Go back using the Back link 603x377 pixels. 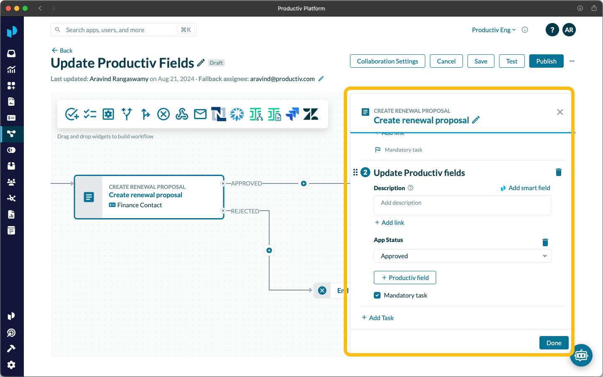pyautogui.click(x=62, y=51)
